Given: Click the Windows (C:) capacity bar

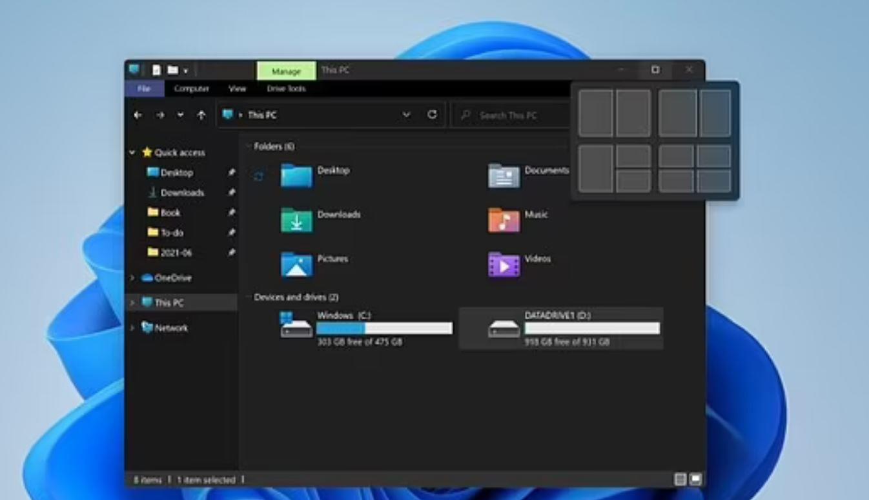Looking at the screenshot, I should [384, 328].
